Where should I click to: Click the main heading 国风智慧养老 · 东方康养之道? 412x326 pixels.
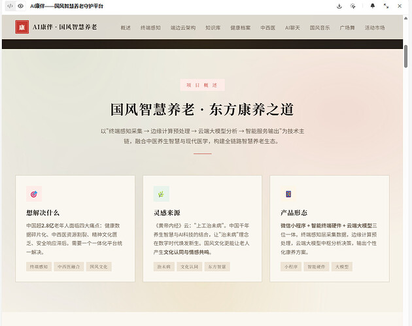(202, 110)
